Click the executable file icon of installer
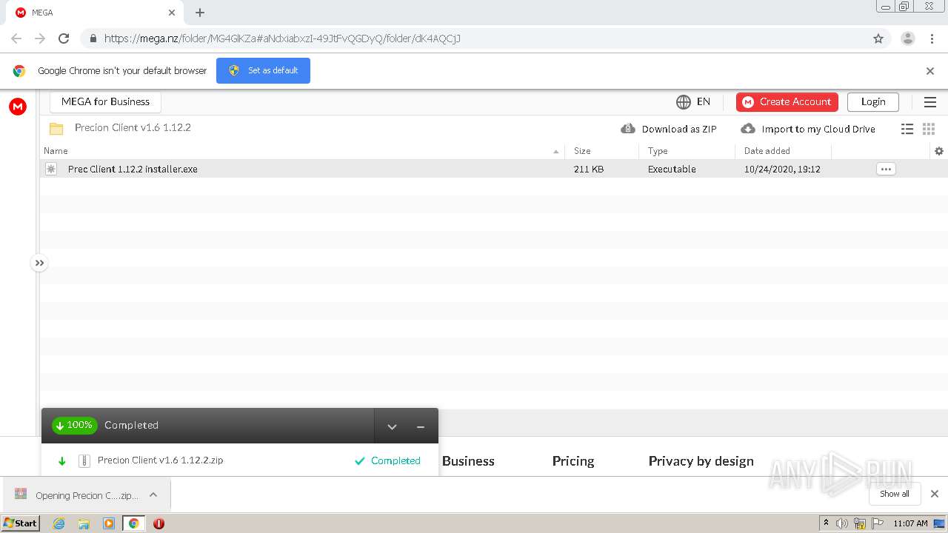 pos(51,169)
